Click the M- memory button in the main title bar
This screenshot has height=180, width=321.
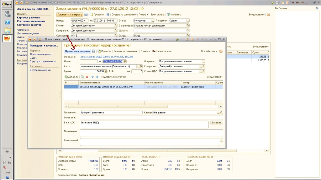pyautogui.click(x=302, y=2)
